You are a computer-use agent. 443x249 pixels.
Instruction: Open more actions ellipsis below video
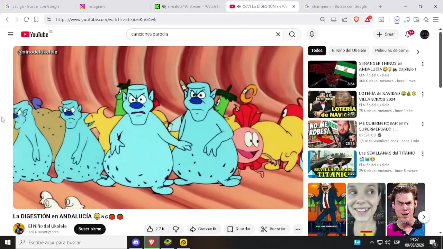pos(298,229)
